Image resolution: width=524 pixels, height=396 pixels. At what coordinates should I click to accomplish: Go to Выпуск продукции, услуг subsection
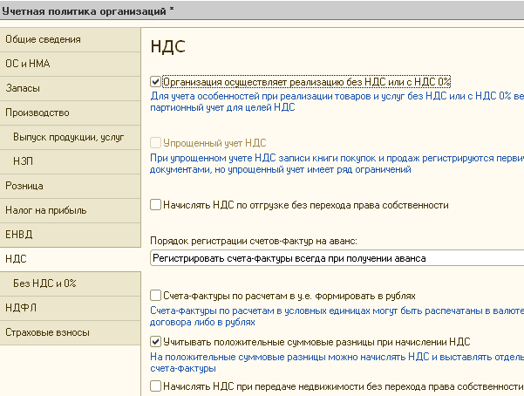click(70, 137)
